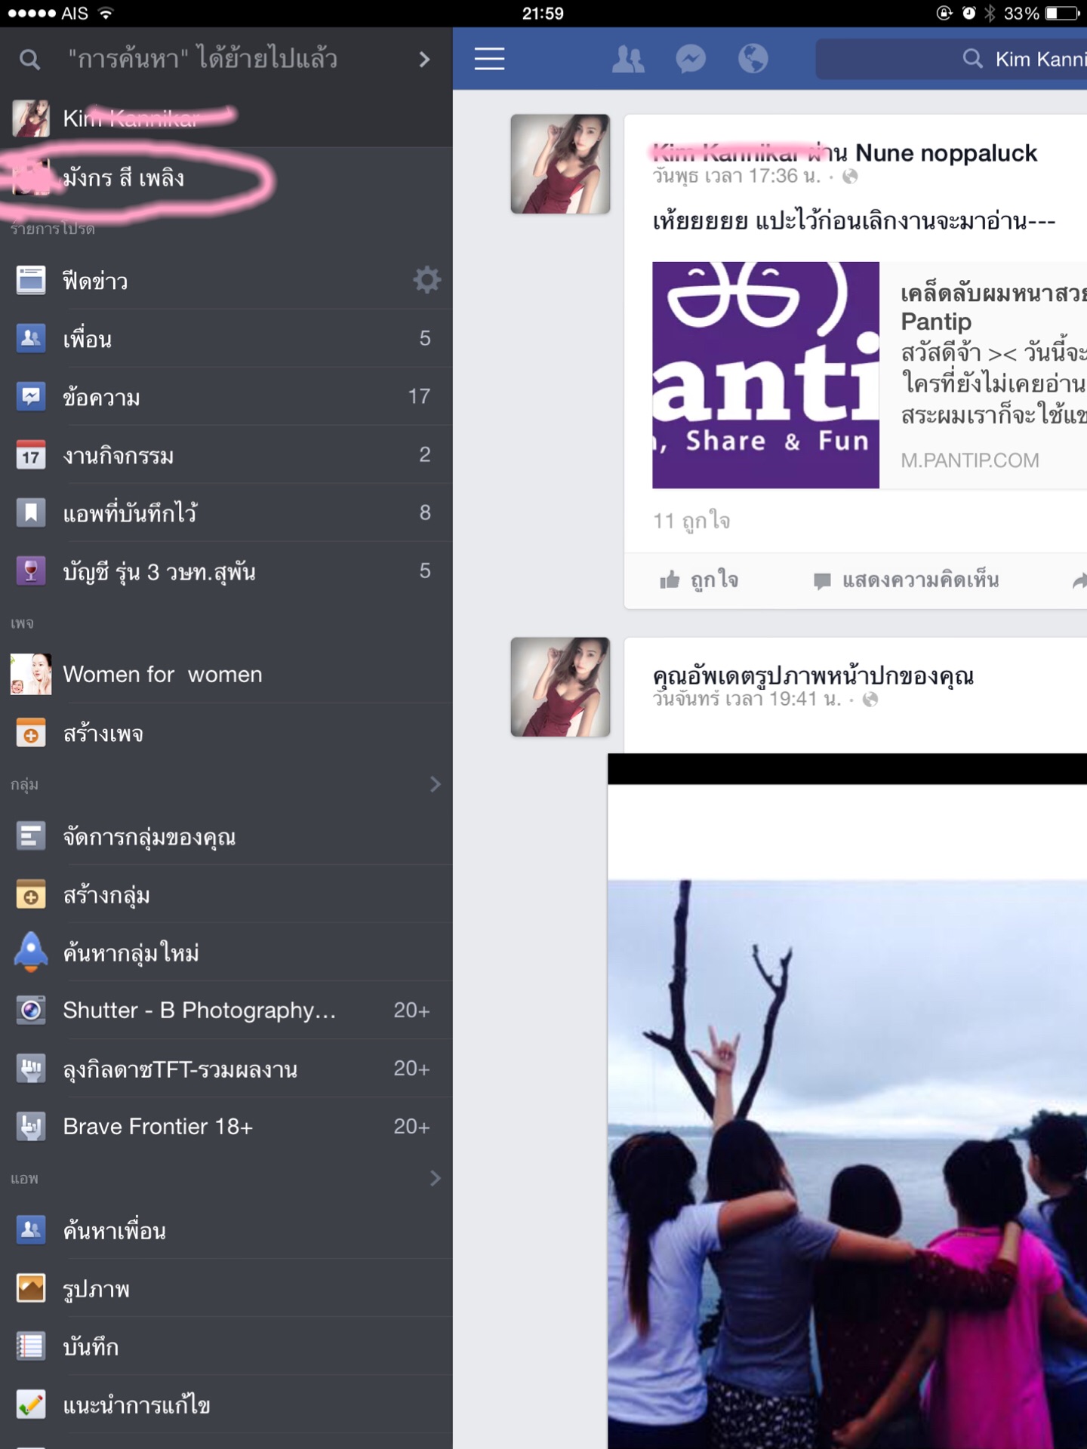Tap the แอพที่บันทึกไว้ bookmark icon
The image size is (1087, 1449).
pos(31,512)
